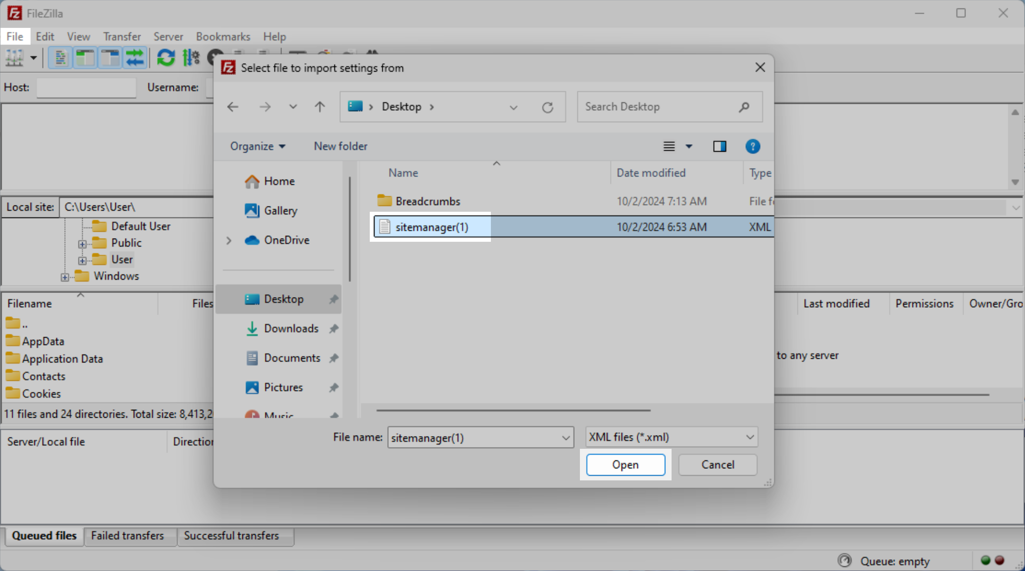
Task: Toggle display of the message log
Action: pos(60,58)
